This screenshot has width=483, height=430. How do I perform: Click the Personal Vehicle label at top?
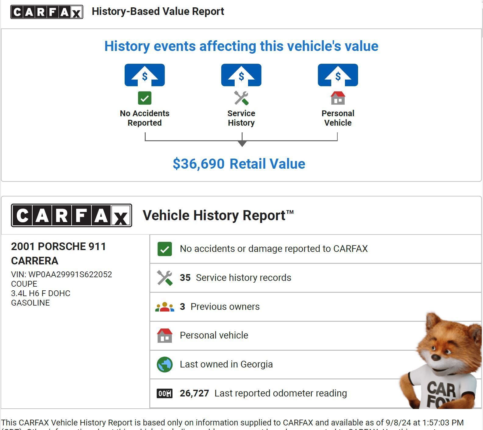point(338,118)
